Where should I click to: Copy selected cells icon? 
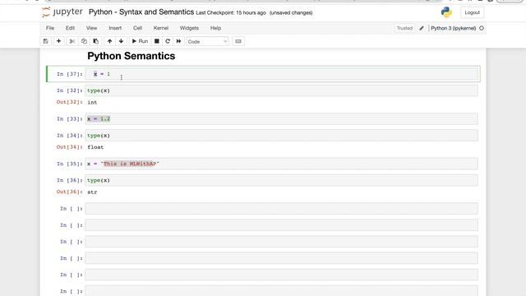(84, 41)
